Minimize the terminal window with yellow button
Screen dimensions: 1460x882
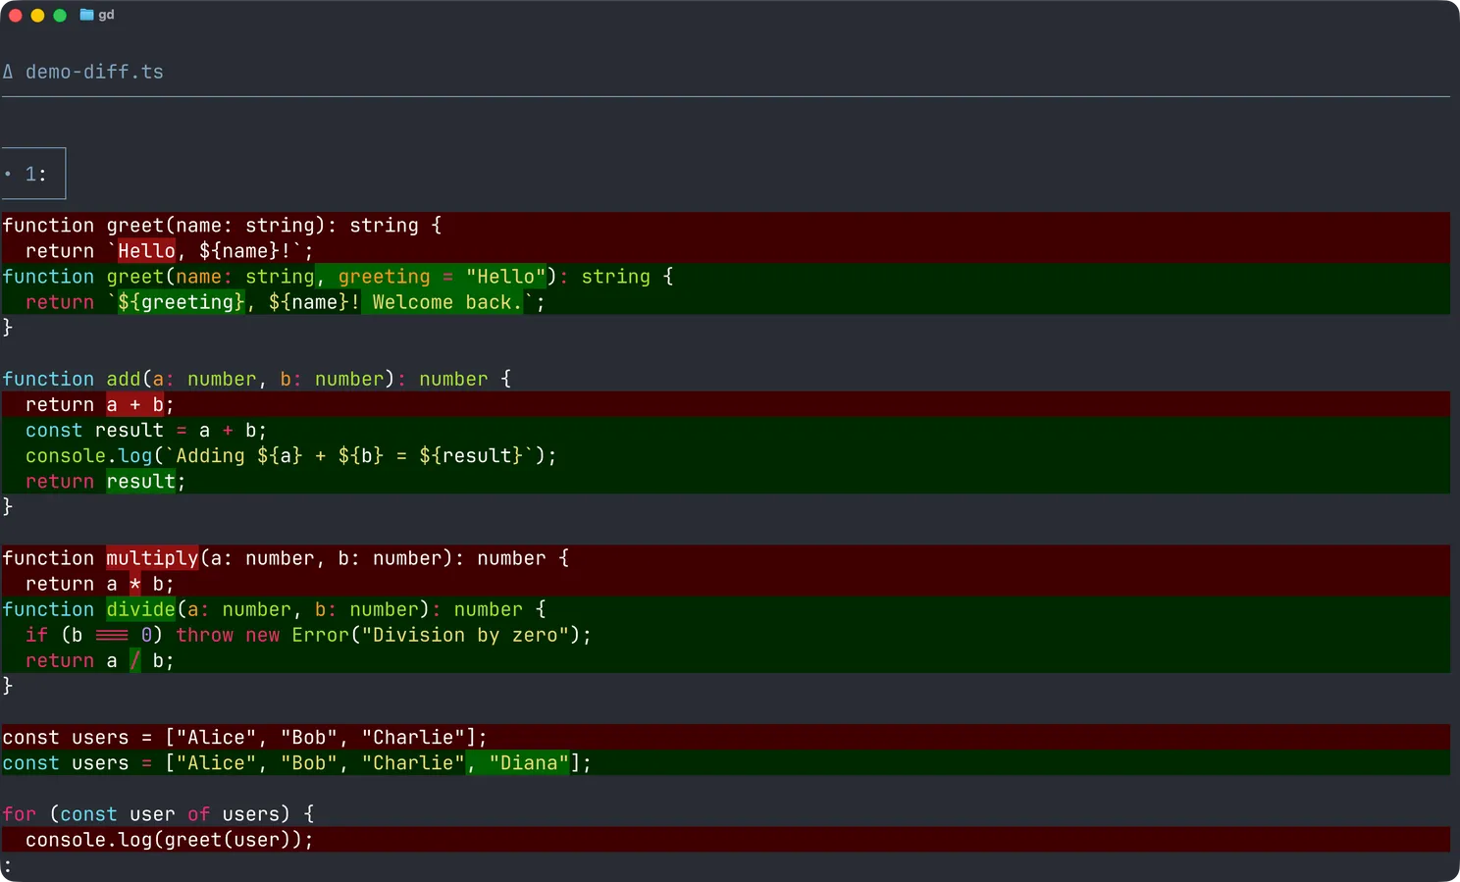pos(37,15)
